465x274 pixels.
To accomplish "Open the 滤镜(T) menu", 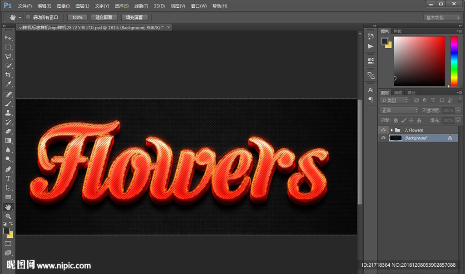I will point(140,6).
